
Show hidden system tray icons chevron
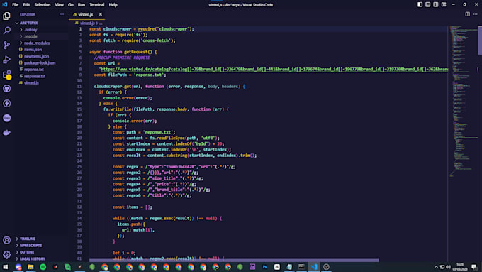(x=436, y=267)
